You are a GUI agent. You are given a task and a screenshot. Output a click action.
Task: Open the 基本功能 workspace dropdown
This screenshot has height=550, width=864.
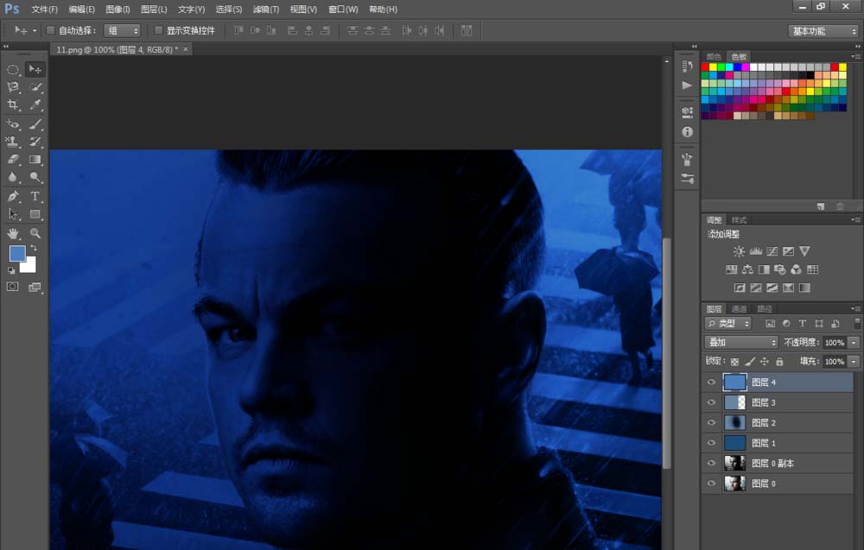[x=823, y=31]
